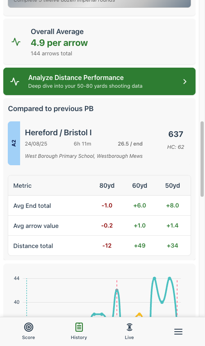Click the 50yd column header
205x346 pixels.
click(x=173, y=186)
